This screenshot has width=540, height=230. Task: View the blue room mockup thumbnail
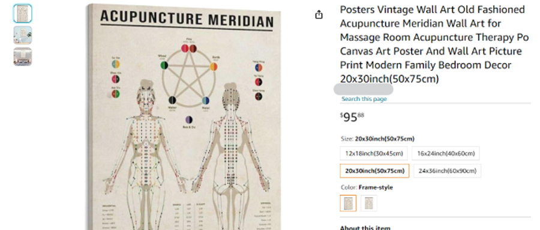pos(23,35)
